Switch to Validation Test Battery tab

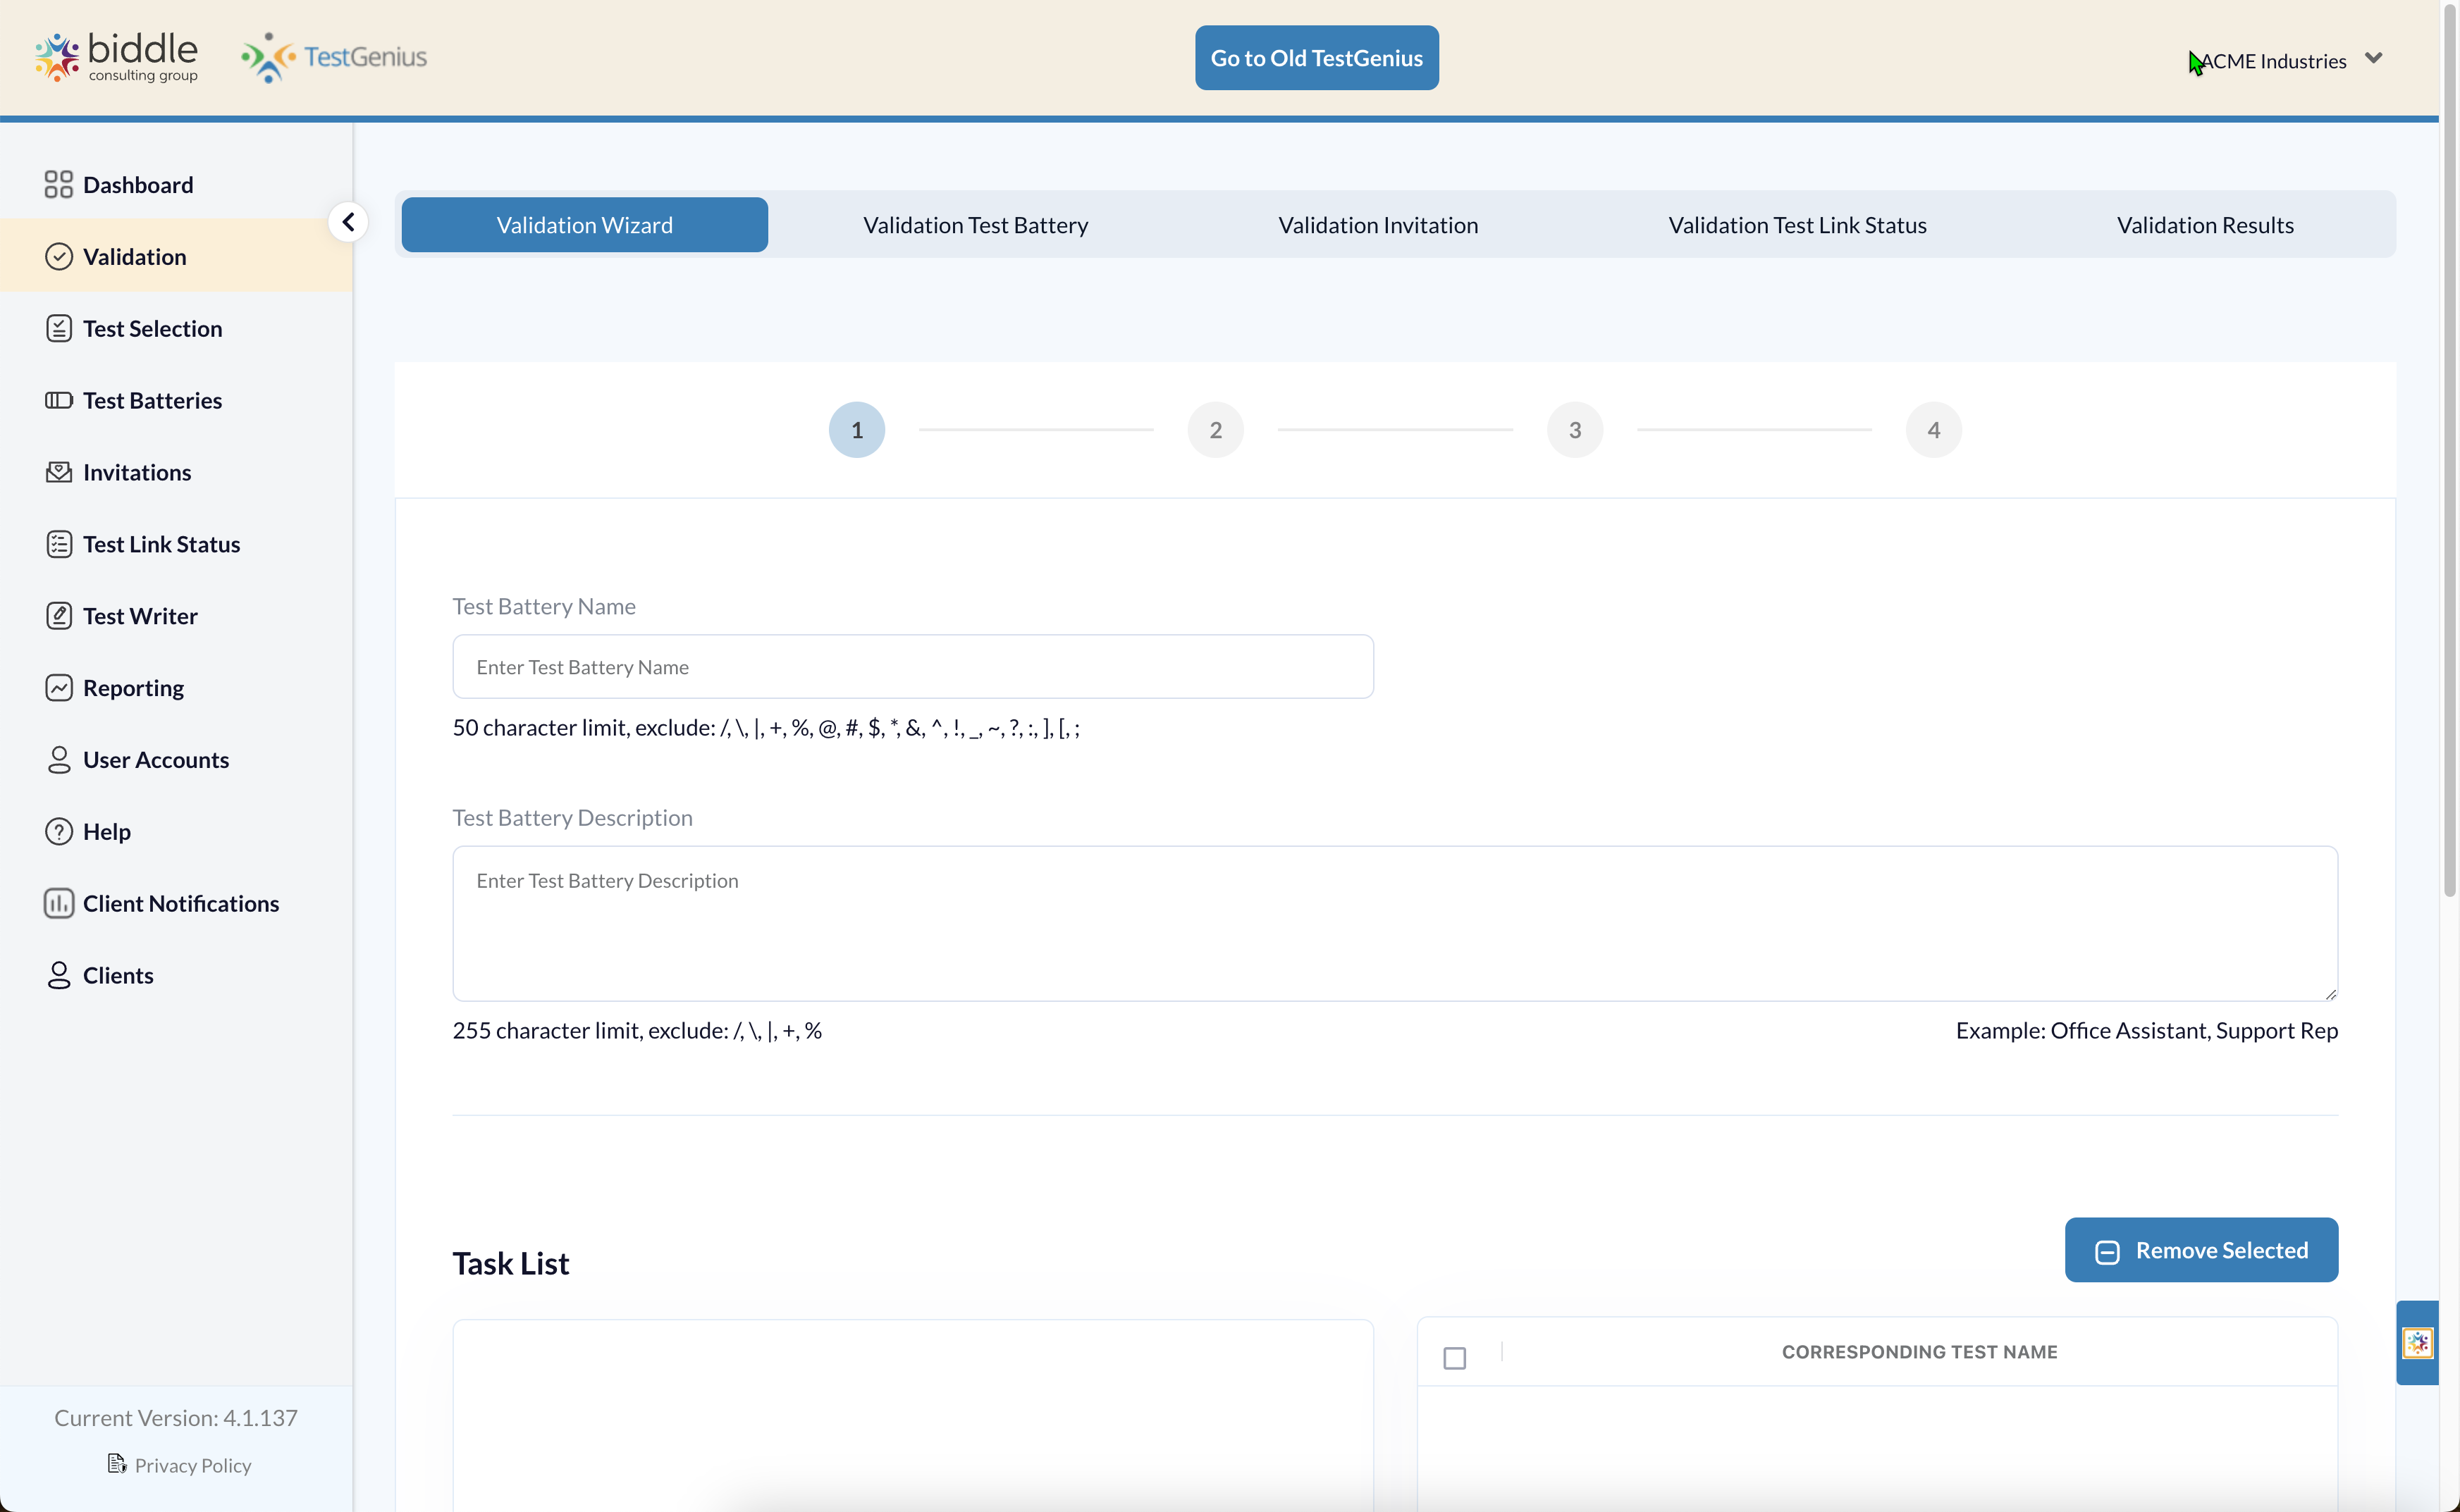click(976, 225)
